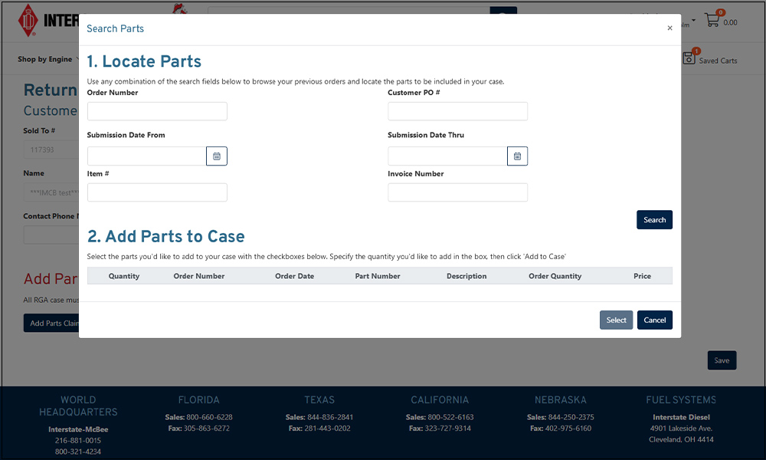Cancel the Search Parts dialog

pos(655,320)
